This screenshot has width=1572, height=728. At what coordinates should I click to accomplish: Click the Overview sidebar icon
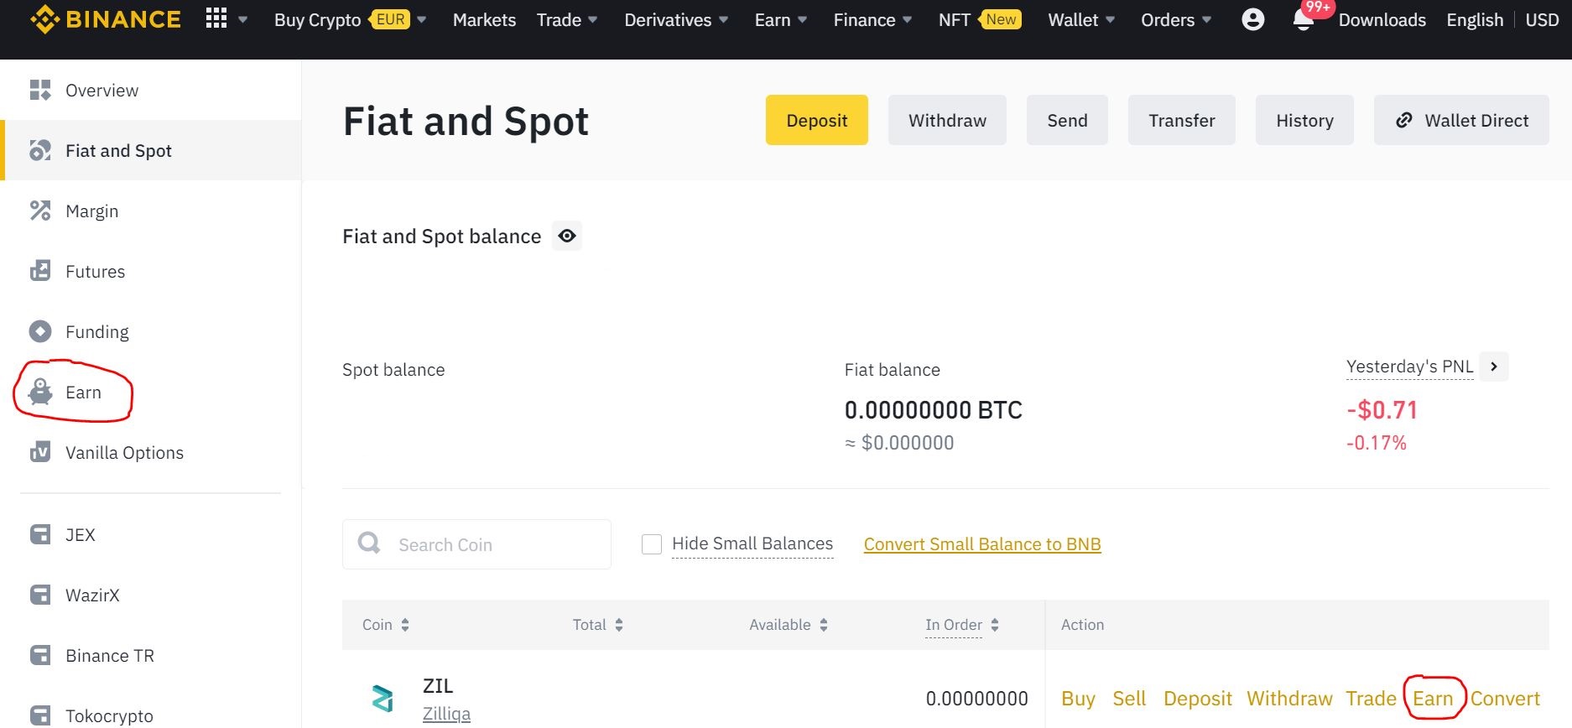point(40,90)
